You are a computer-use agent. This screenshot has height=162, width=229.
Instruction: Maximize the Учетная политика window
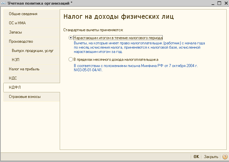click(x=219, y=3)
